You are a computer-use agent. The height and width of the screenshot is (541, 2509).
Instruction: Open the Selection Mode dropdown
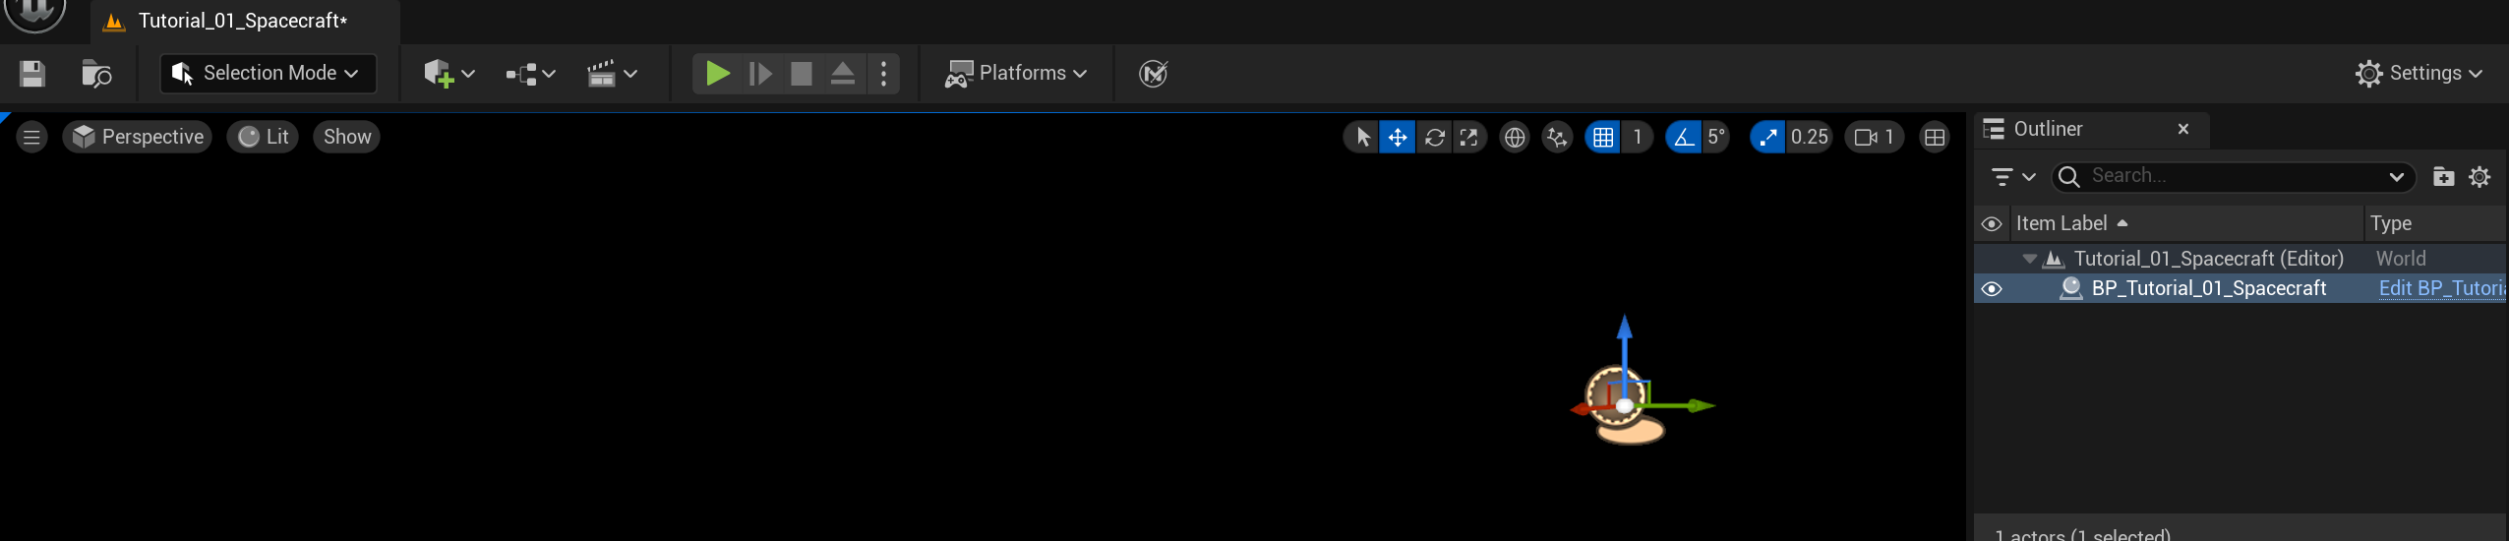tap(268, 74)
